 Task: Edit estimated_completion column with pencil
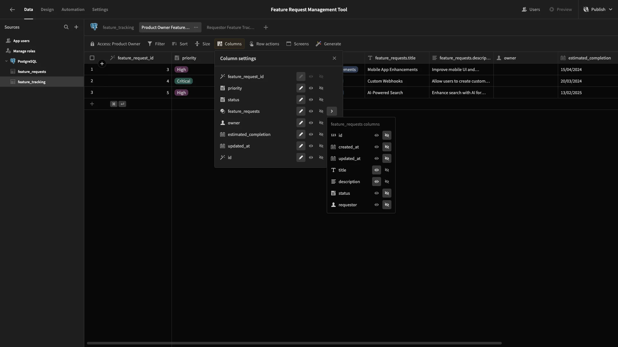(301, 134)
